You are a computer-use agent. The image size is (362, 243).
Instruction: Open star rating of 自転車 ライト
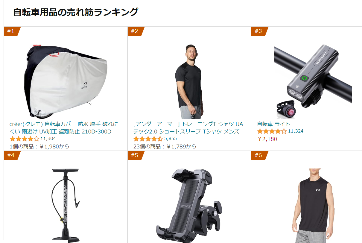(x=272, y=131)
